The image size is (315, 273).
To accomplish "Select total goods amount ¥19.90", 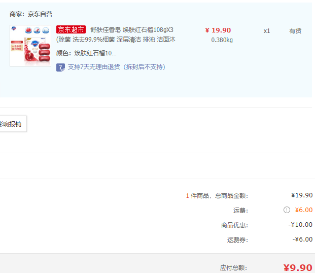I will 302,195.
